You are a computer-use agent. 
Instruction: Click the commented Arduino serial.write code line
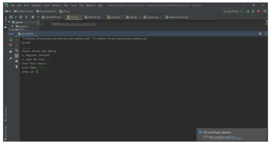74,24
